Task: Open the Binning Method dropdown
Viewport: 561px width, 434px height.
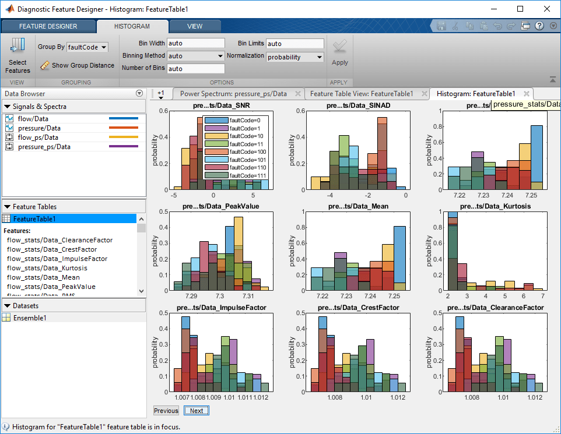Action: pos(196,56)
